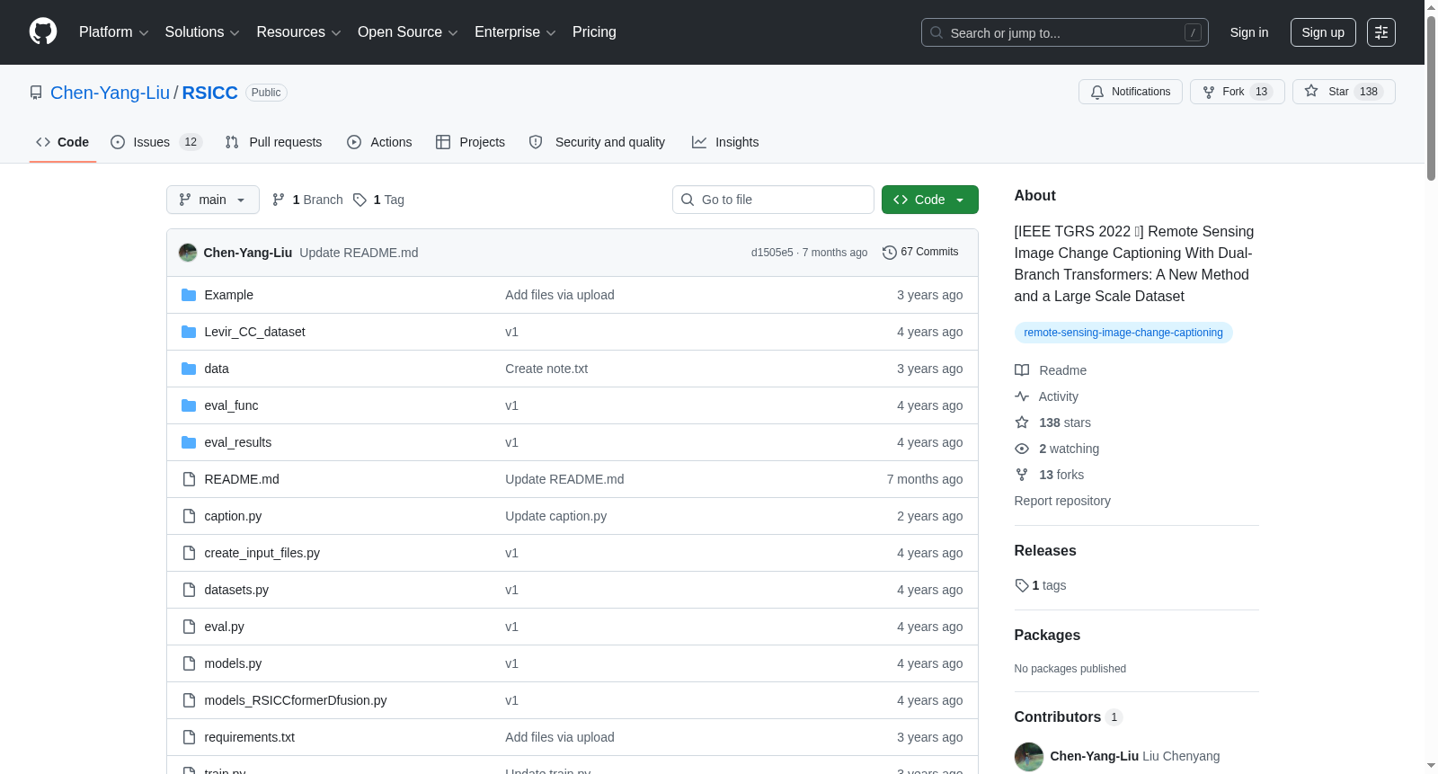Click the caption.py file icon
This screenshot has height=774, width=1438.
pyautogui.click(x=189, y=516)
